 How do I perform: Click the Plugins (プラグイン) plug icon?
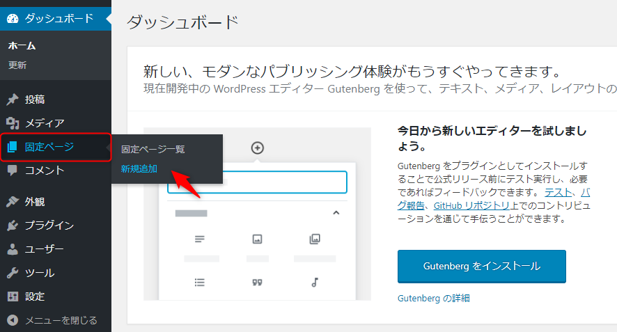13,226
